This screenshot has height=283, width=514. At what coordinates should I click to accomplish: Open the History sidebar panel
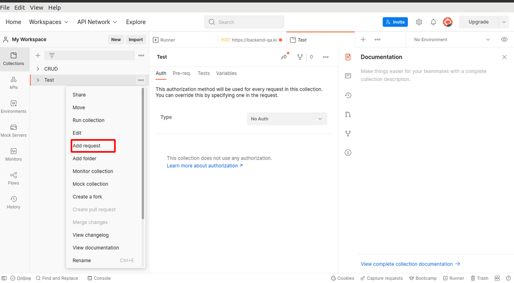coord(14,202)
